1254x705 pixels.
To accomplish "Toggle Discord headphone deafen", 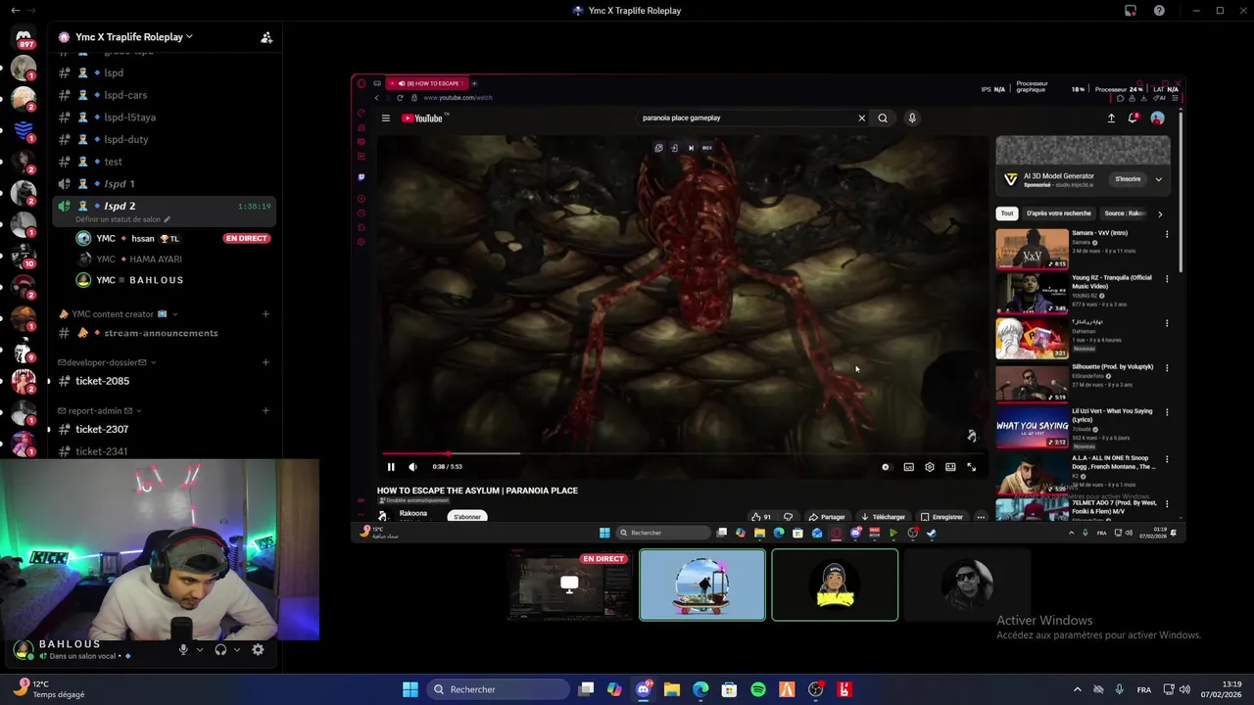I will [220, 649].
